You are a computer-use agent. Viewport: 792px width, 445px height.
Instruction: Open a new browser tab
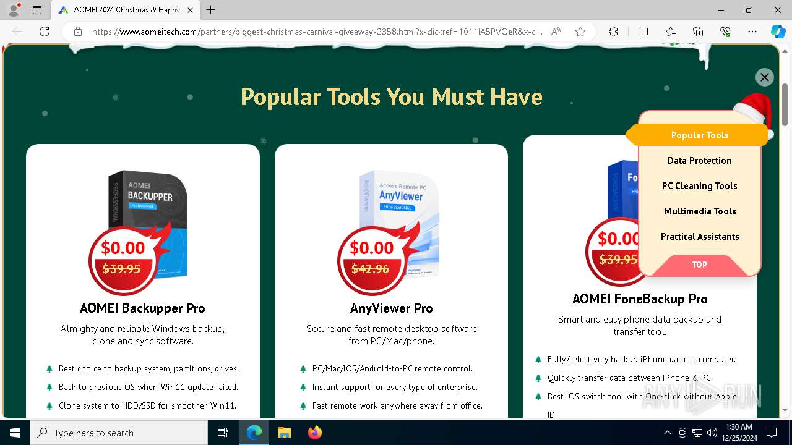pos(210,10)
